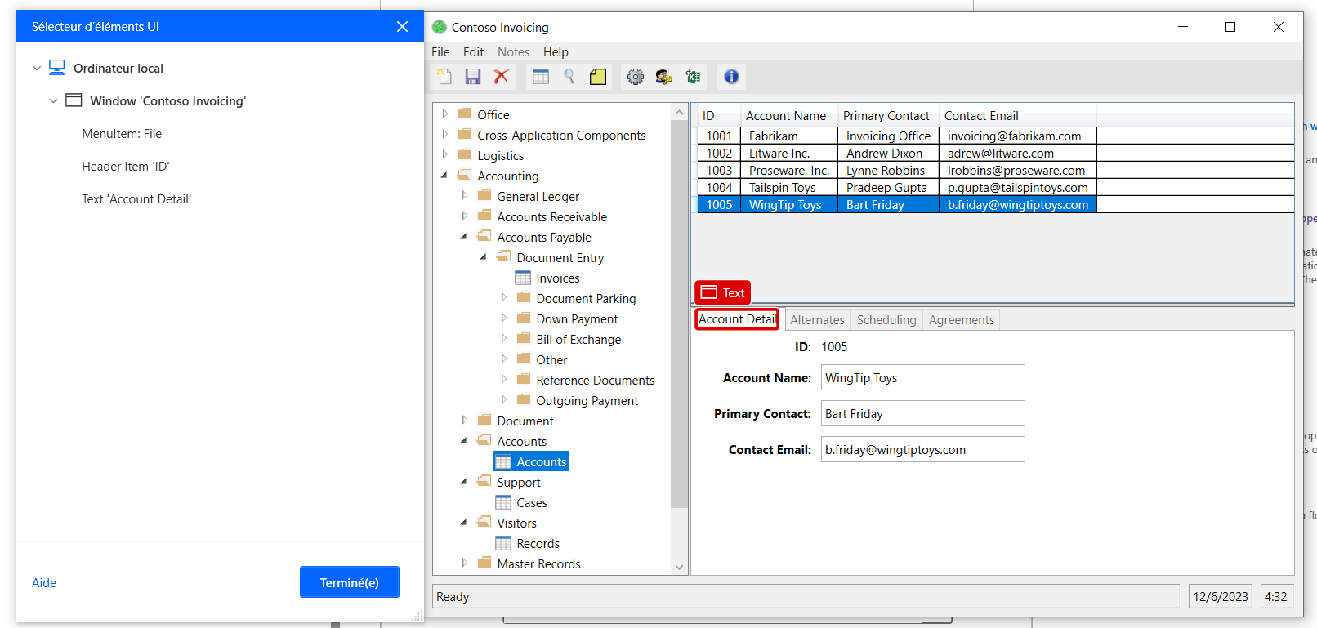Collapse the Accounts Payable node
The width and height of the screenshot is (1317, 628).
point(464,236)
